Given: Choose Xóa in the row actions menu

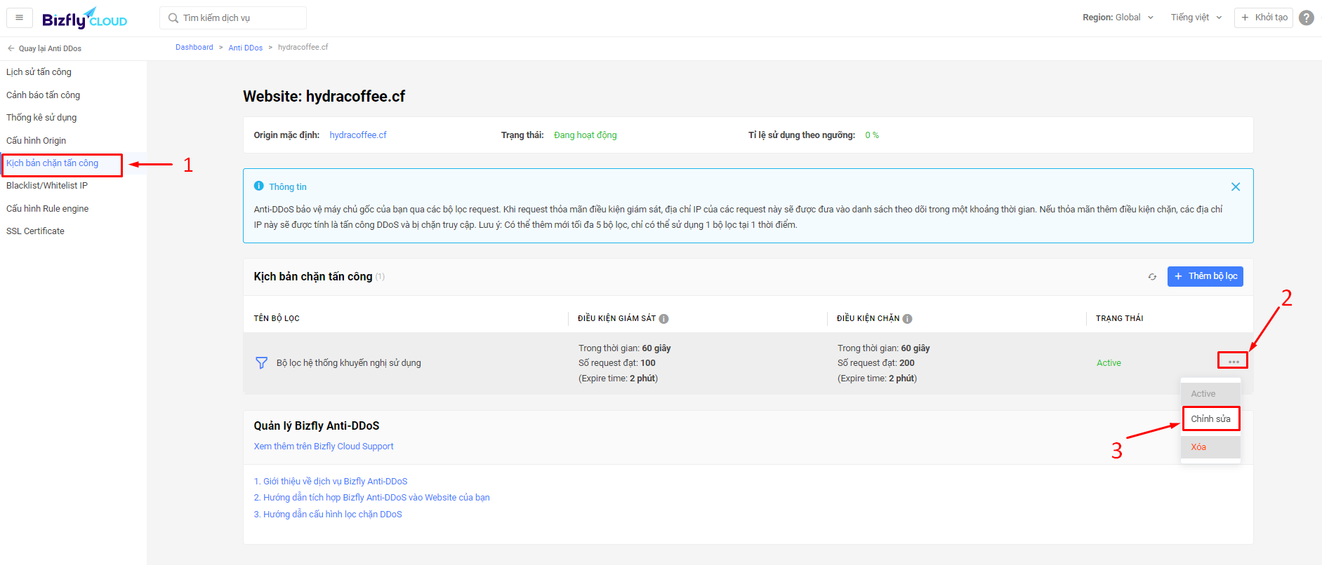Looking at the screenshot, I should [1210, 447].
